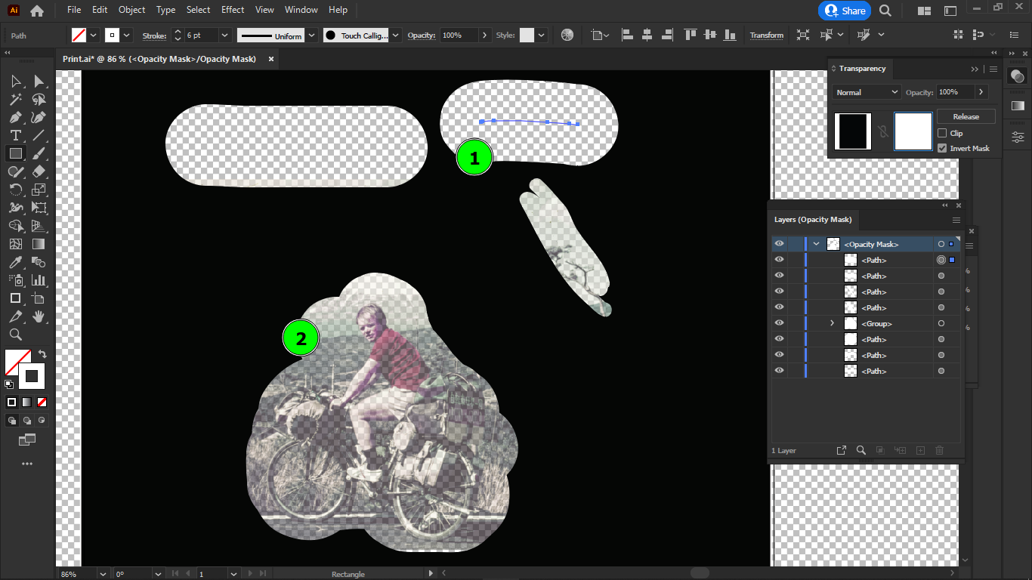Uncheck Invert Mask option
The image size is (1032, 580).
point(942,148)
